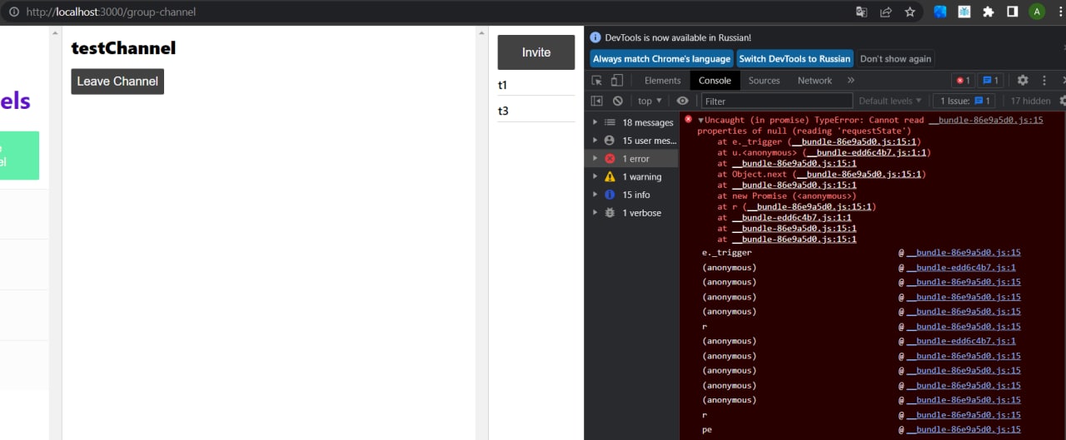
Task: Switch to the Network tab
Action: (x=814, y=81)
